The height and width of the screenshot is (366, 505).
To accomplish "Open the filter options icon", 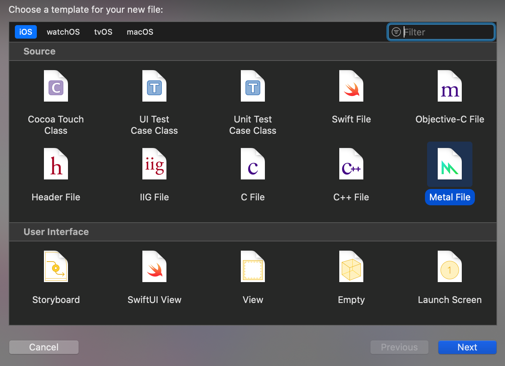I will pos(396,32).
